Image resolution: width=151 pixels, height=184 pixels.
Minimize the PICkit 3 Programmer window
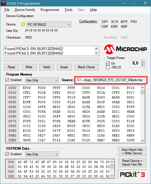[123, 3]
